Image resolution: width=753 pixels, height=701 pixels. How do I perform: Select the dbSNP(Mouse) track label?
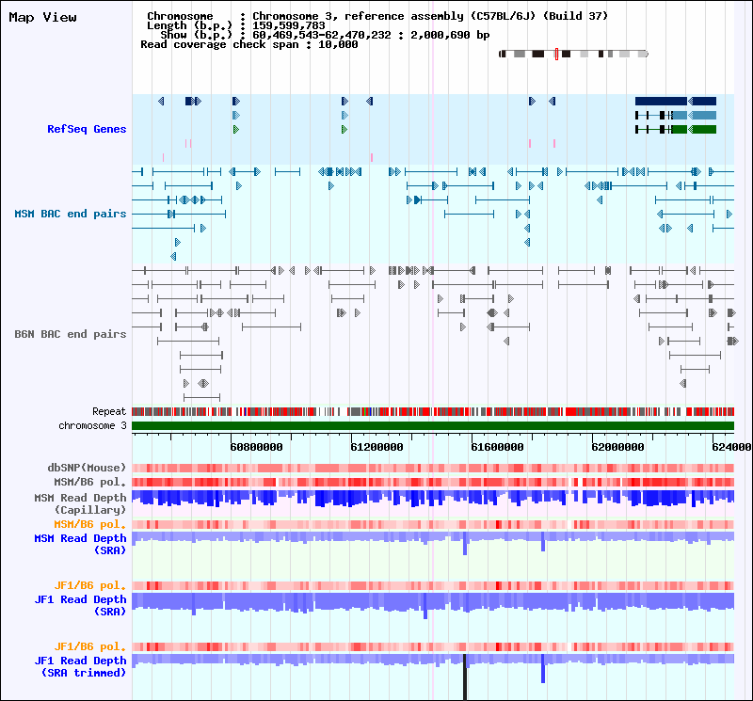(x=87, y=468)
